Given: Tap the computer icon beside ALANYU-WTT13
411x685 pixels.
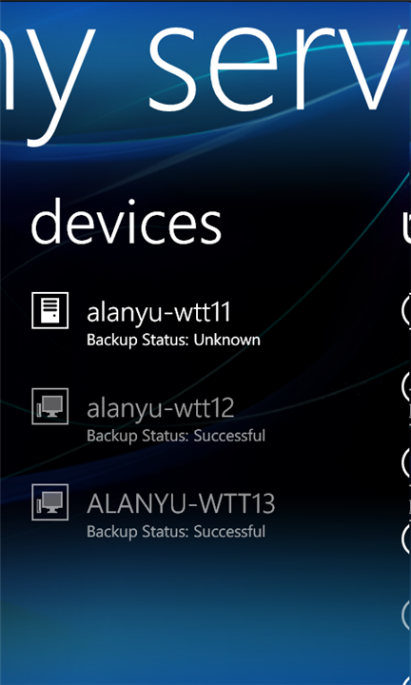Looking at the screenshot, I should [50, 502].
